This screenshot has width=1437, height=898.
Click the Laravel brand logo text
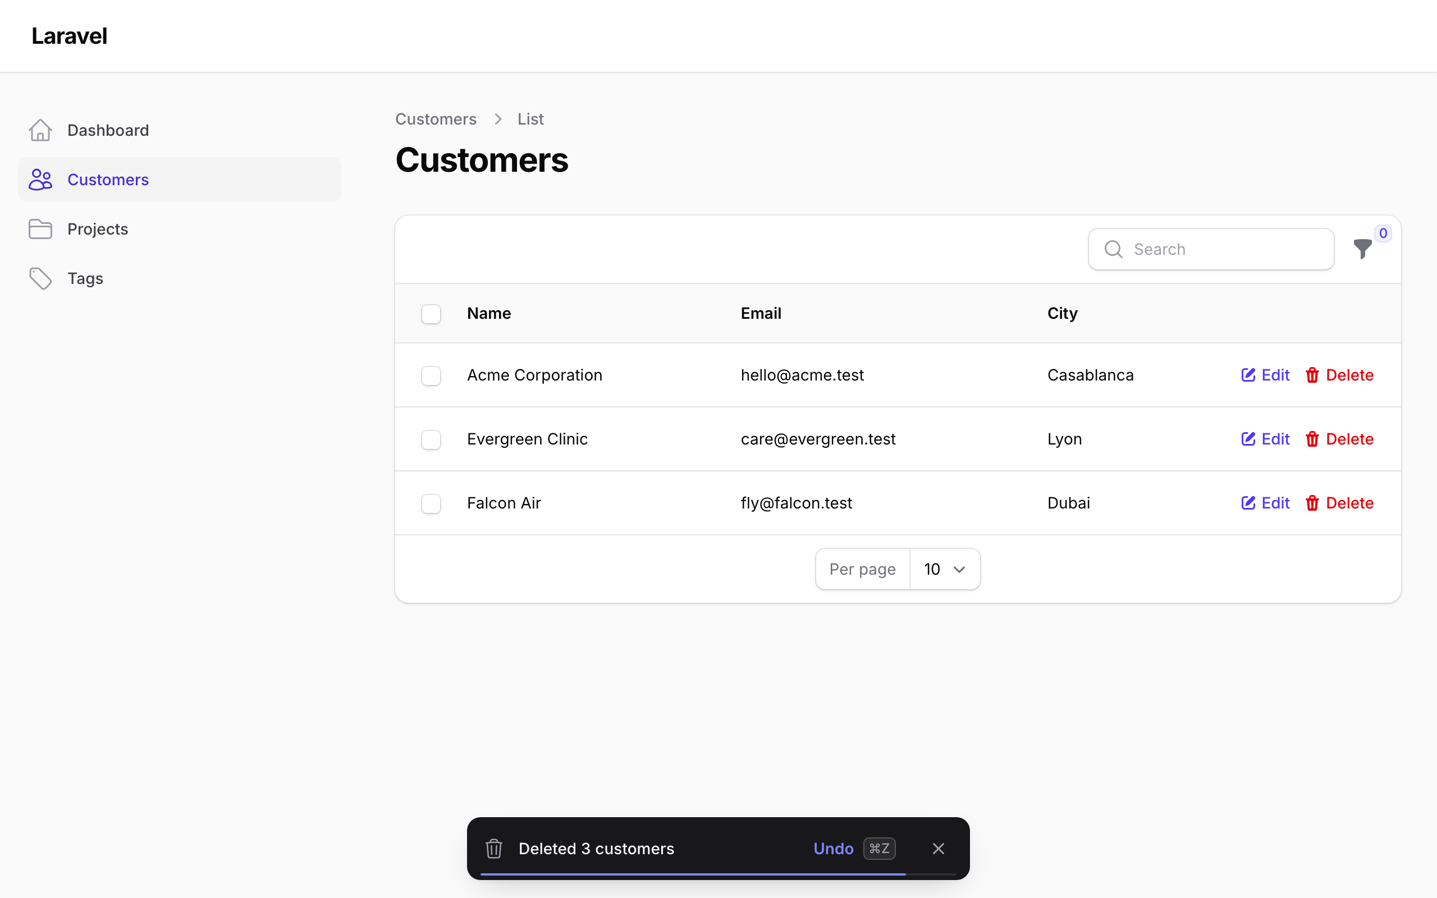(x=70, y=35)
